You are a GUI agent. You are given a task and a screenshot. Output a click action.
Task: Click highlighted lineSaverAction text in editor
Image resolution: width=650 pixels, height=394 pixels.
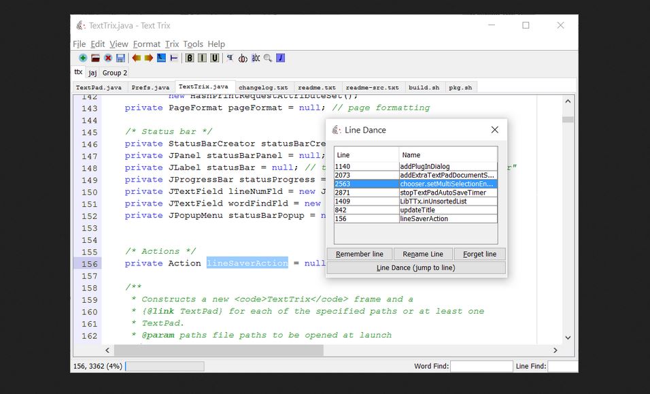coord(247,263)
